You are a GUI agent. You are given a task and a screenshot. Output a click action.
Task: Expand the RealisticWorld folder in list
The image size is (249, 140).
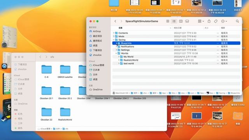click(119, 60)
